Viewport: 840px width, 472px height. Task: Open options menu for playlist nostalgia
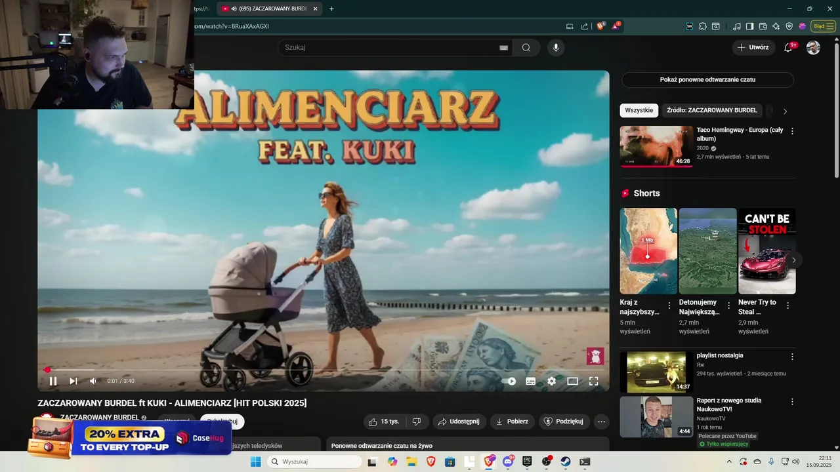pyautogui.click(x=792, y=357)
